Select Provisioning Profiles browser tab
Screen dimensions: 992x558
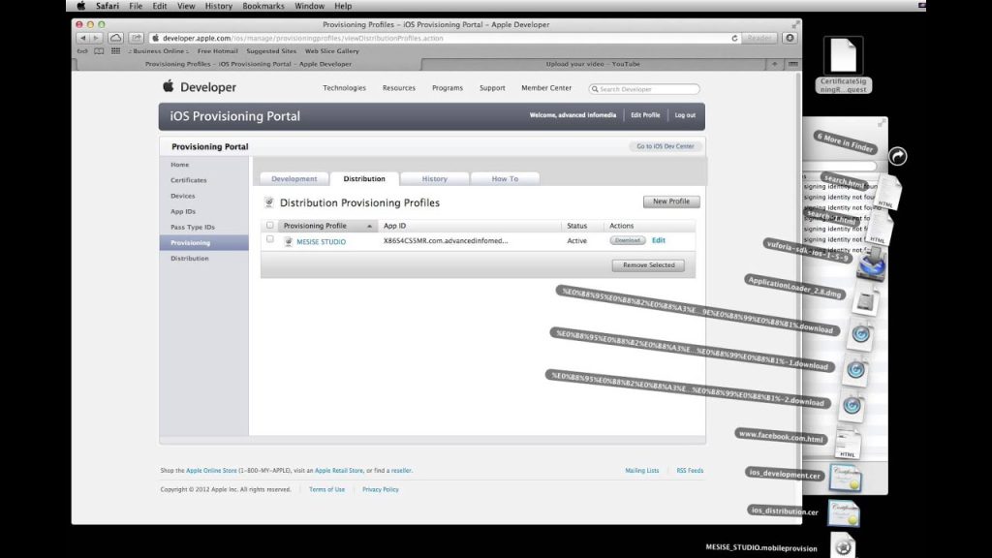coord(248,64)
